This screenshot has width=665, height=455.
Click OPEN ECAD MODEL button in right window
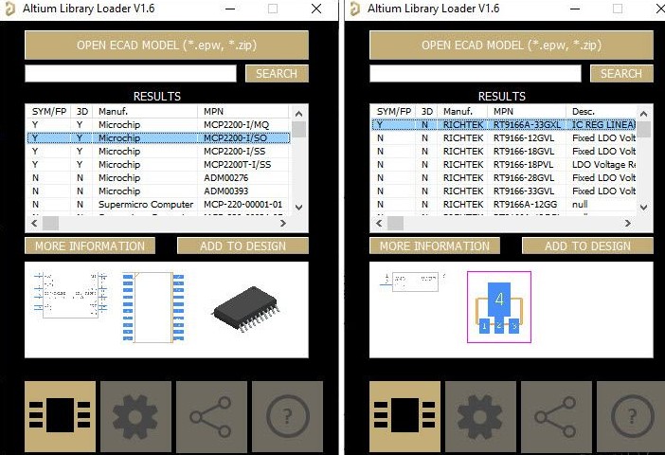512,45
